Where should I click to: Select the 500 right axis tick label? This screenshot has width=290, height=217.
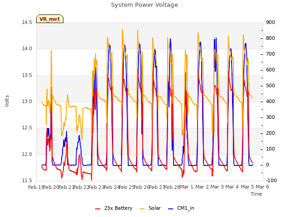271,85
